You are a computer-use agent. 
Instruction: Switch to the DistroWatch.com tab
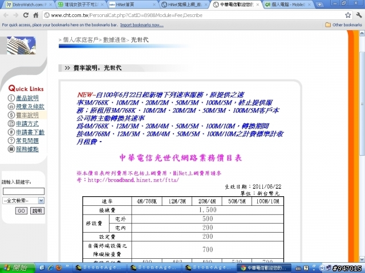(x=28, y=5)
